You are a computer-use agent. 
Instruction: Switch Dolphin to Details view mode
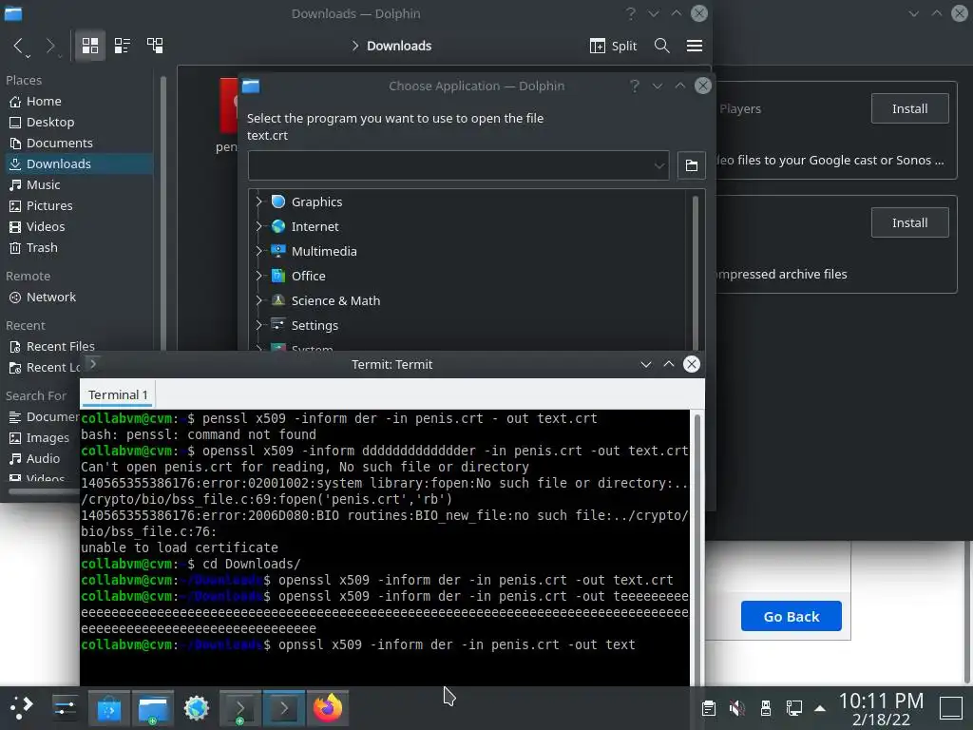tap(155, 46)
